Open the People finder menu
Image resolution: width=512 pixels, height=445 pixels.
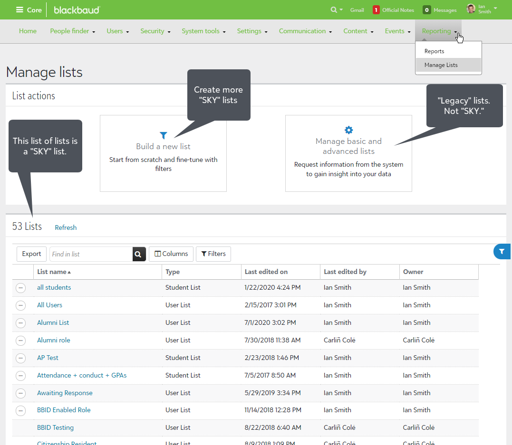click(72, 31)
